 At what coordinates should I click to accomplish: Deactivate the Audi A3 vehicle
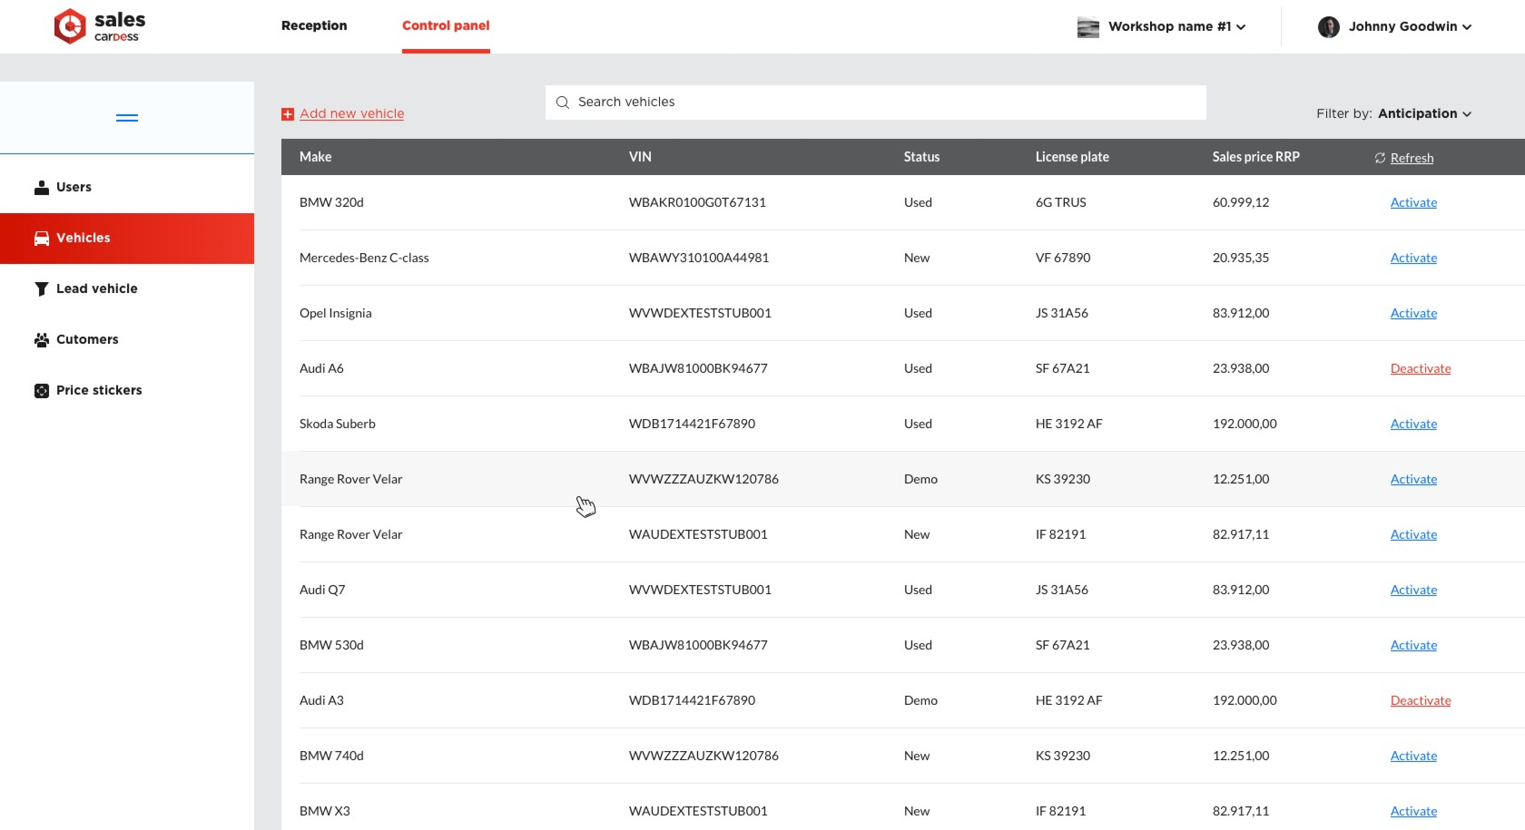[x=1421, y=700]
